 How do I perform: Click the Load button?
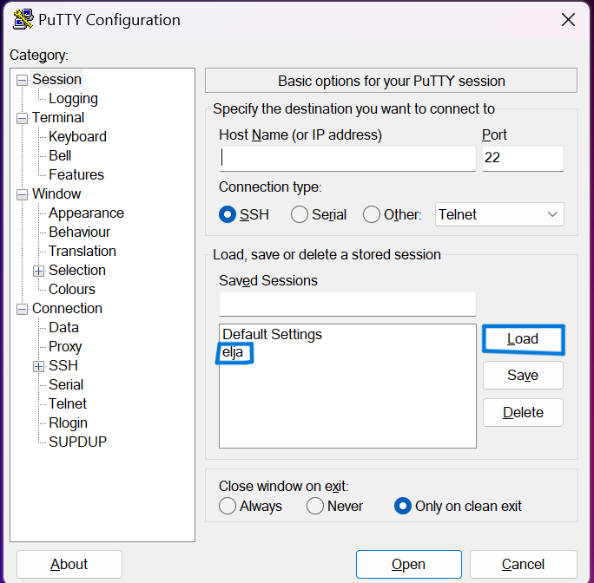tap(523, 339)
